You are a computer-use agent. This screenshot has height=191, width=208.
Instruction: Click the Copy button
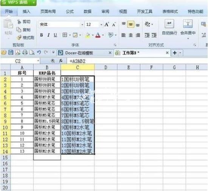(23, 30)
